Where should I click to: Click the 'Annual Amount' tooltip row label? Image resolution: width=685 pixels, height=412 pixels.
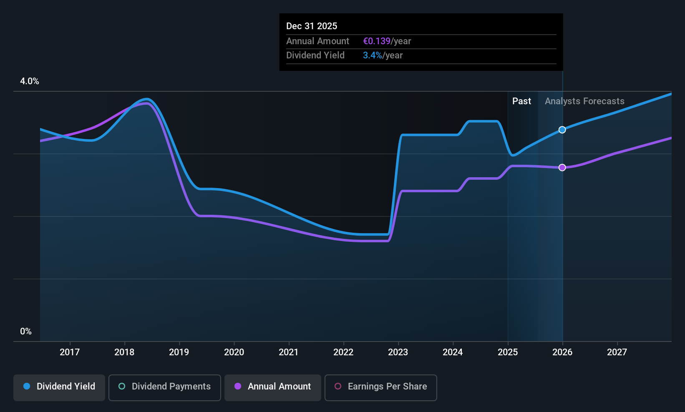click(x=317, y=41)
